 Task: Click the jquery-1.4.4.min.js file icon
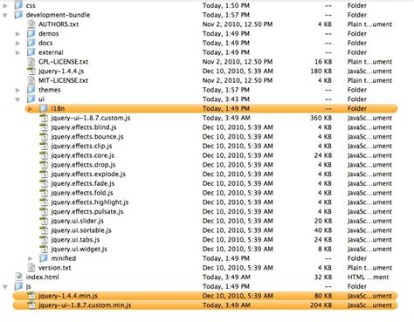click(x=31, y=296)
